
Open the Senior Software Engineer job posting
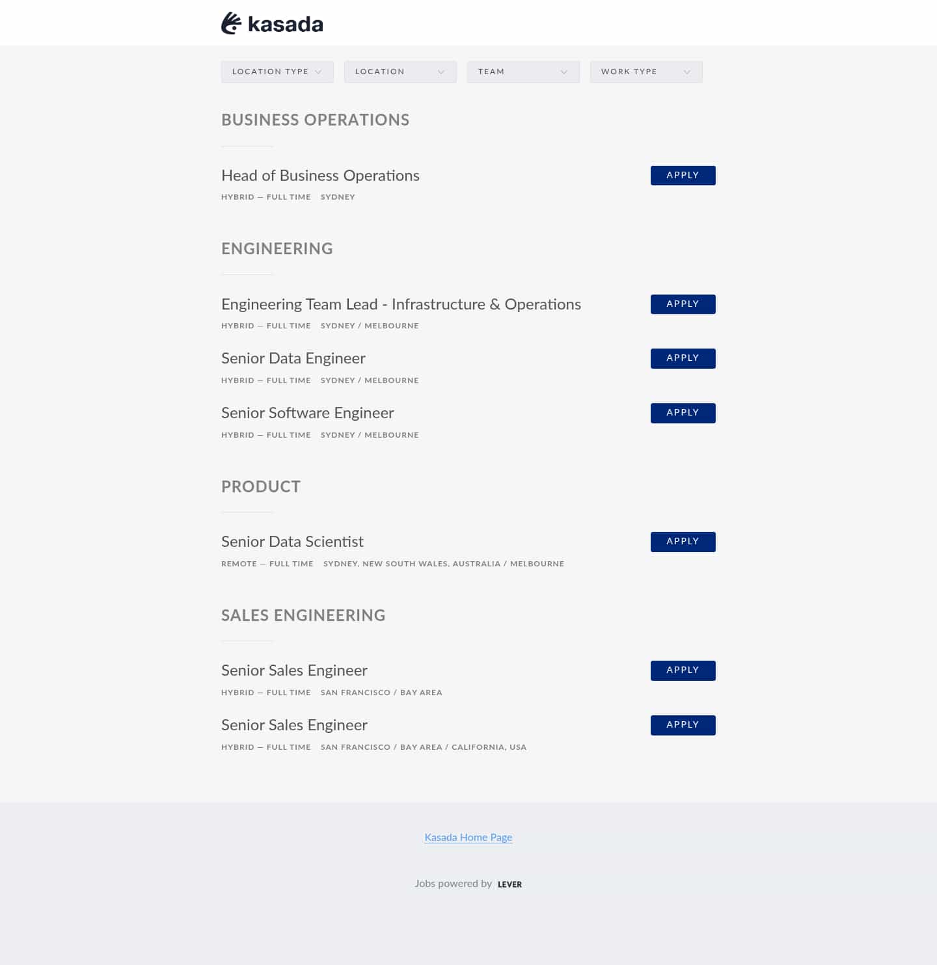click(x=308, y=413)
